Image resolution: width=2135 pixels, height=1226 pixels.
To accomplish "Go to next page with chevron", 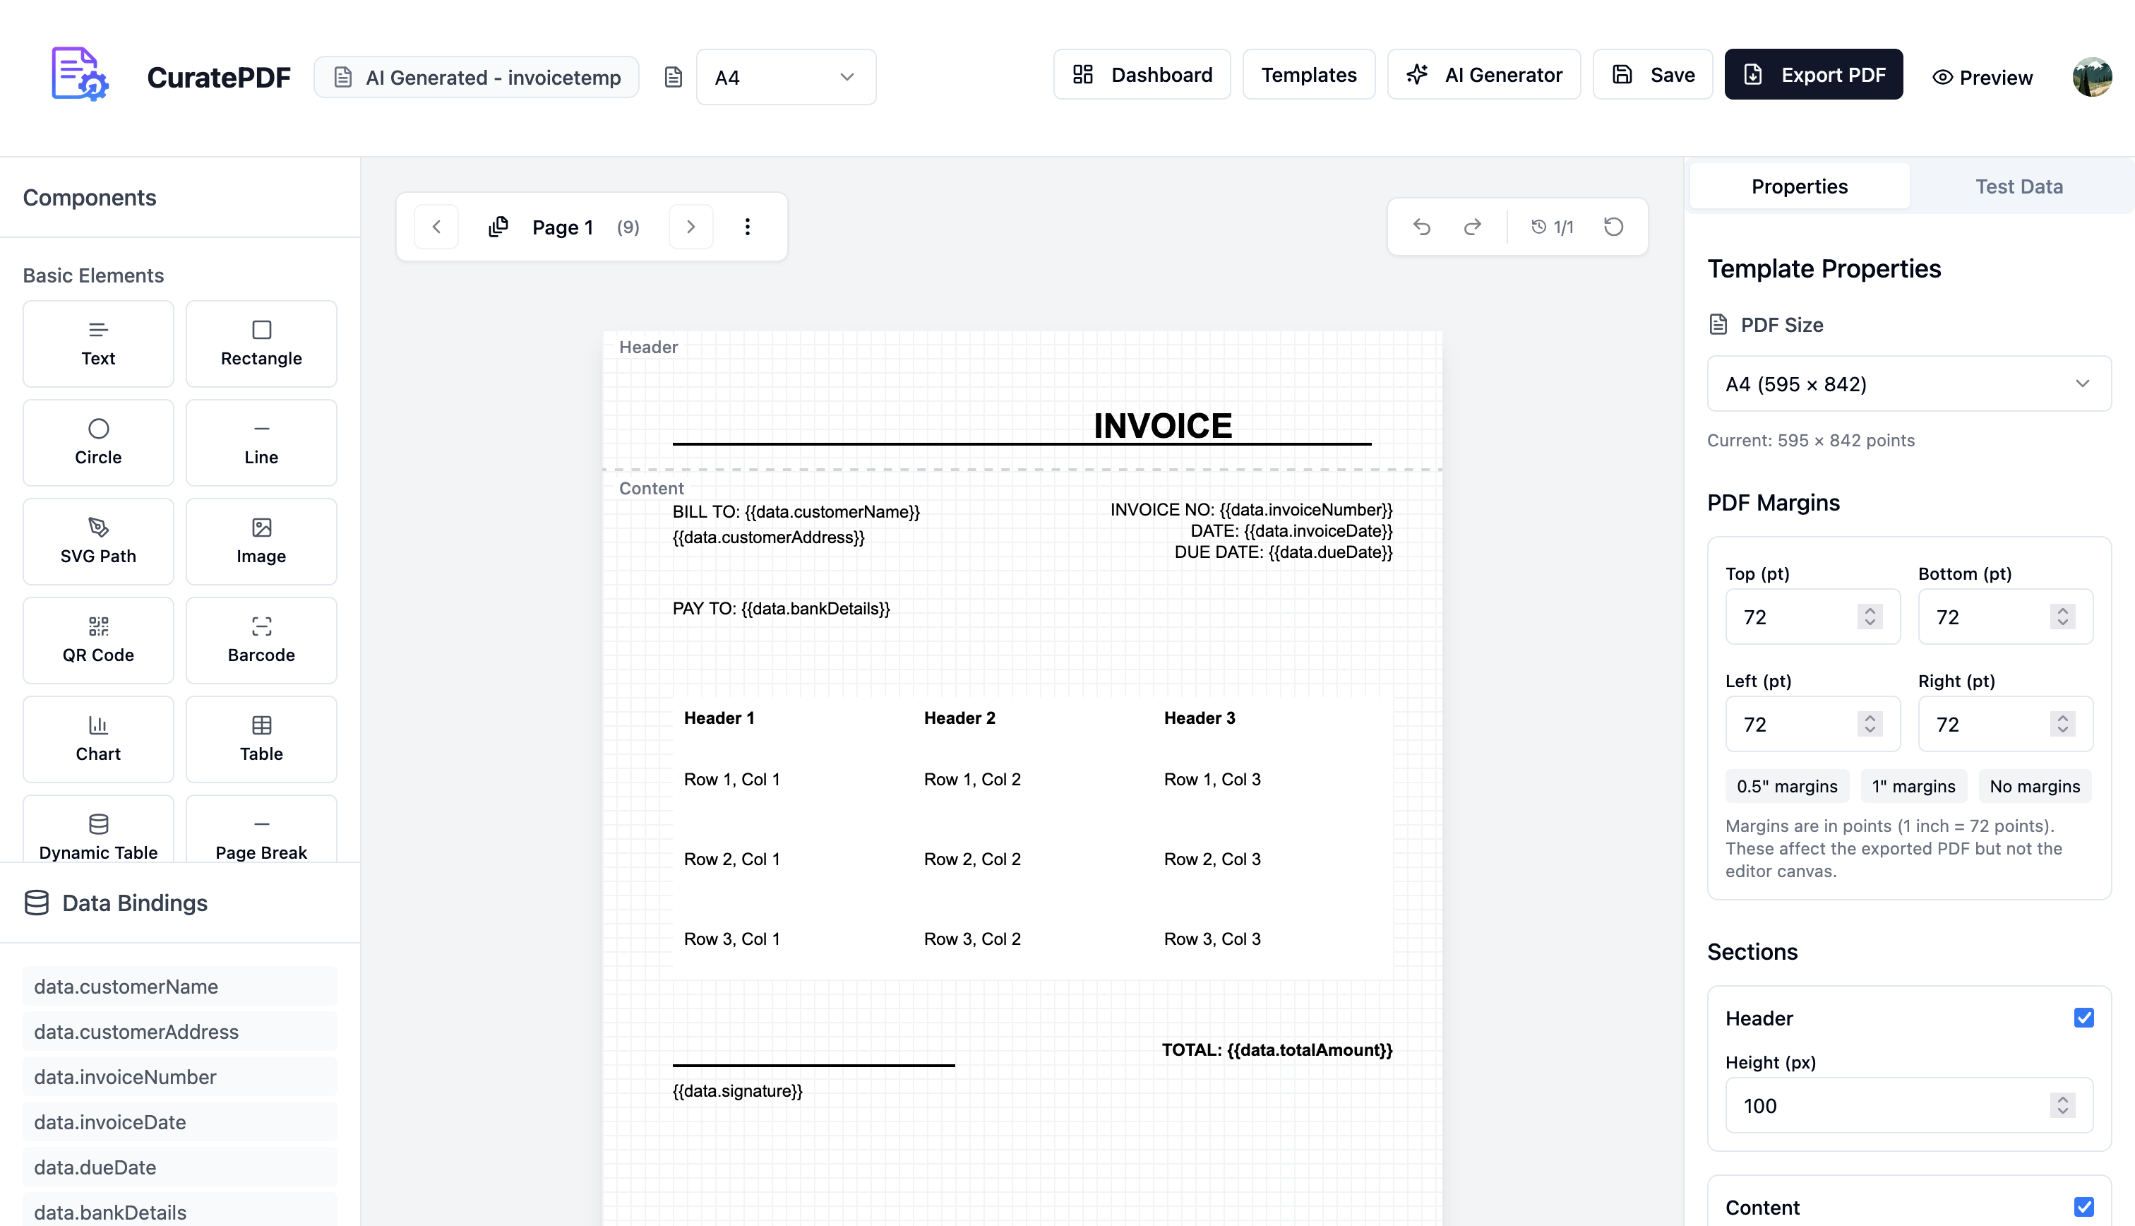I will click(690, 227).
